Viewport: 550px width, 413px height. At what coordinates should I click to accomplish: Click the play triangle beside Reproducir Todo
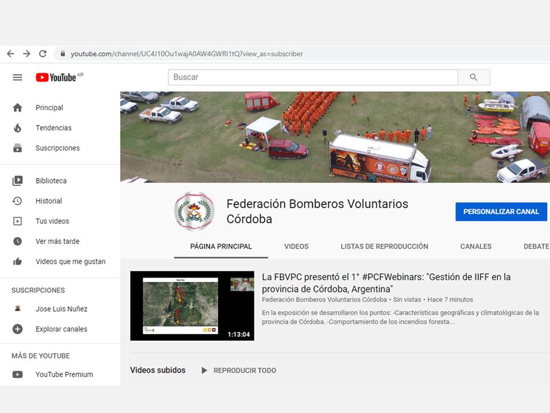pos(204,371)
